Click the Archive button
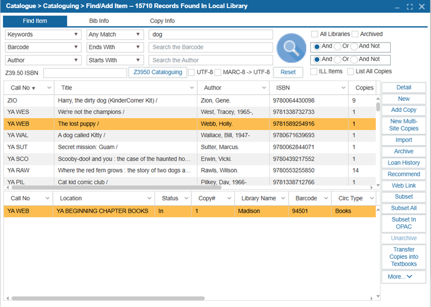 (x=403, y=151)
